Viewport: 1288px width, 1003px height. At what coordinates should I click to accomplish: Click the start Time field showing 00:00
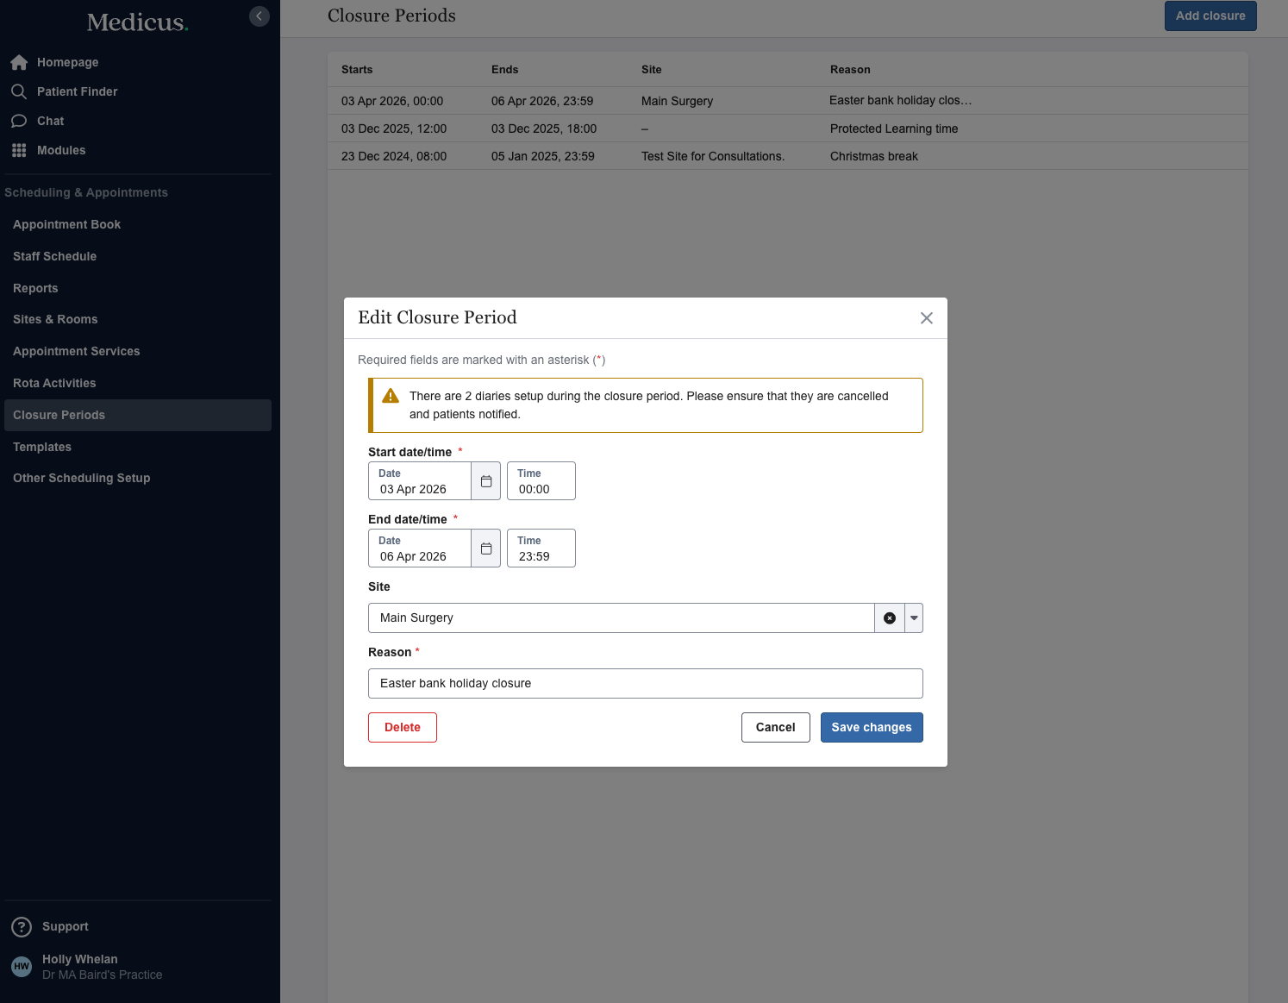[x=541, y=481]
